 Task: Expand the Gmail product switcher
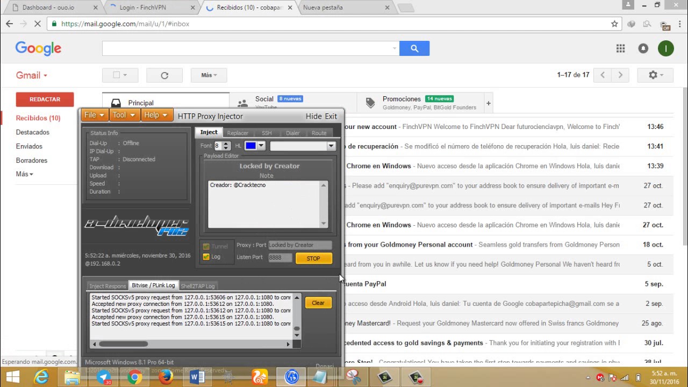point(32,75)
